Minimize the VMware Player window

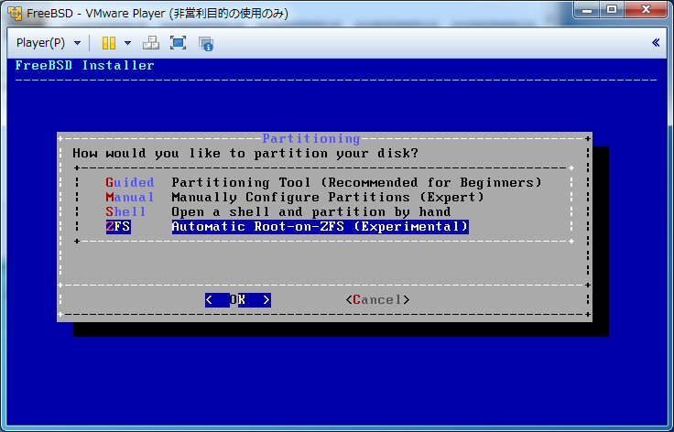(x=587, y=9)
